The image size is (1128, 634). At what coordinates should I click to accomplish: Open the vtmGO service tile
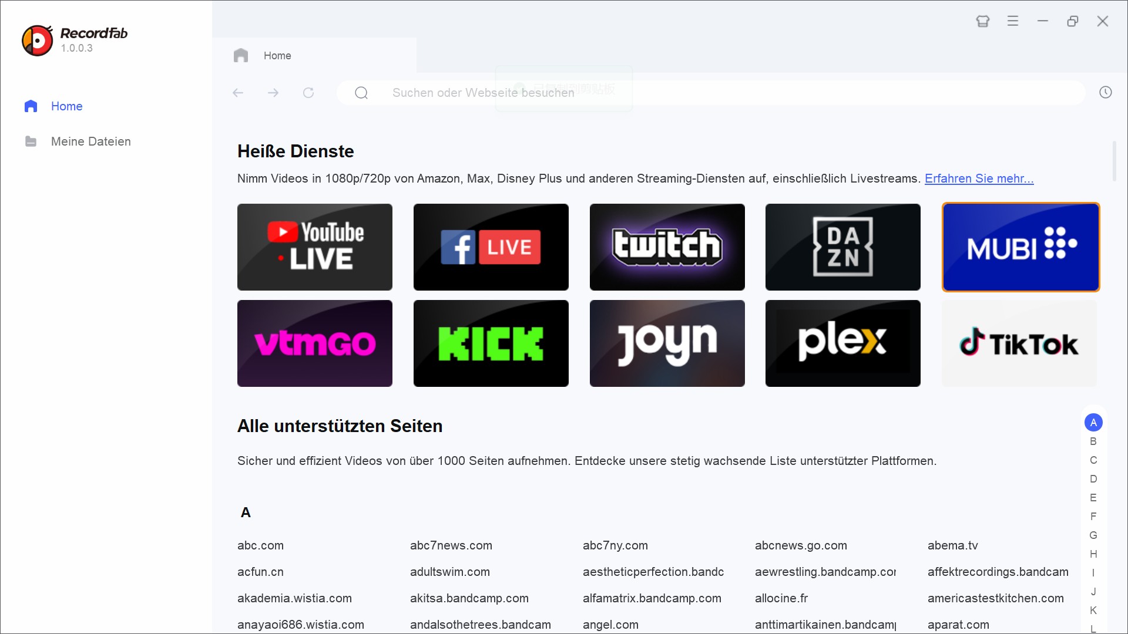click(x=315, y=343)
